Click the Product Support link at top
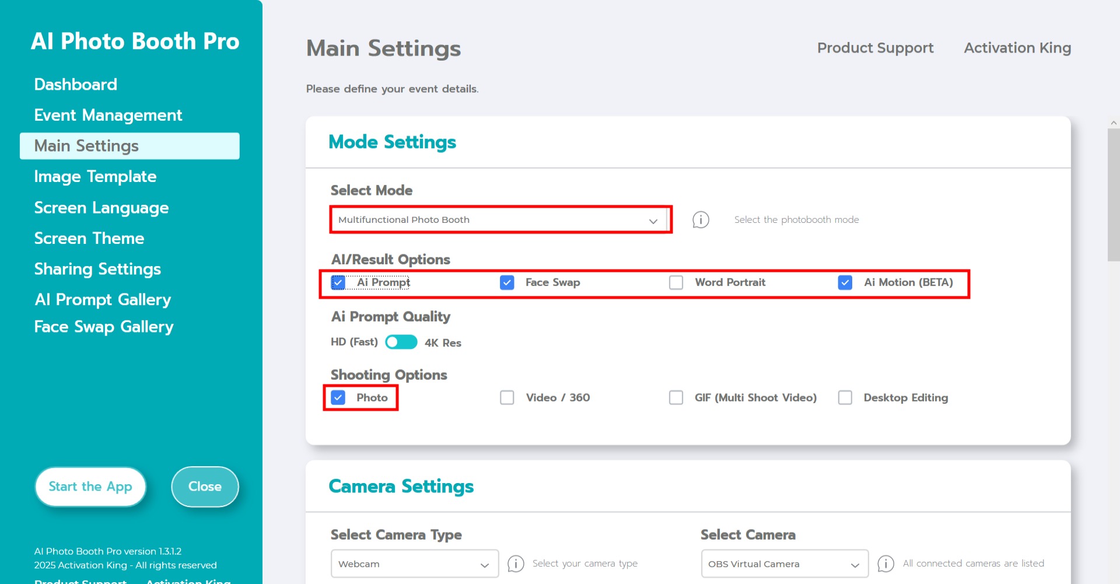 [x=875, y=48]
